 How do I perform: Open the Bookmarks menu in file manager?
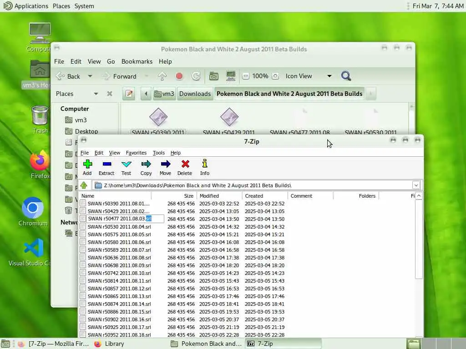137,61
